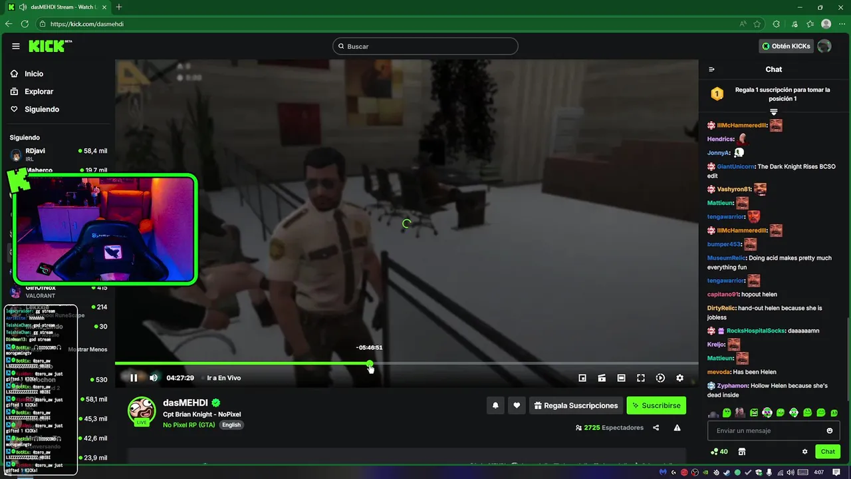
Task: Open the chat shop icon
Action: (x=742, y=452)
